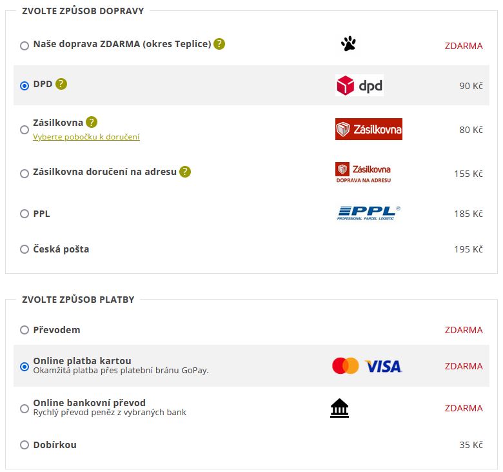Click the black paw print icon
This screenshot has width=503, height=472.
pos(348,43)
